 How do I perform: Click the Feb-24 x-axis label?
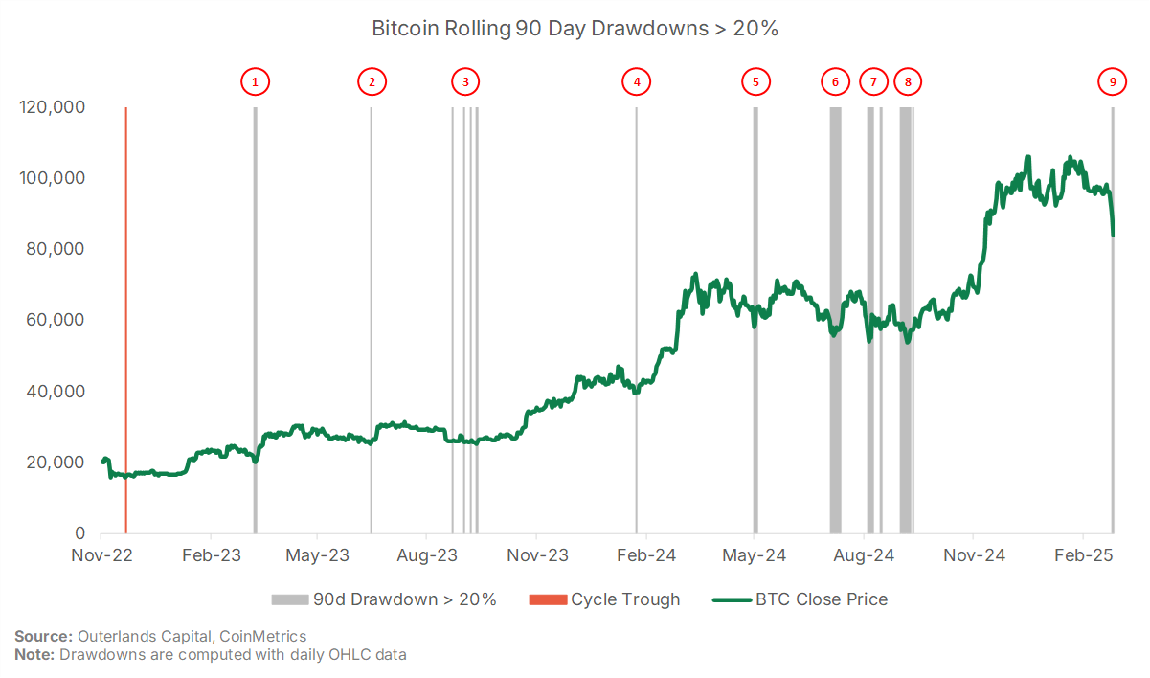pyautogui.click(x=645, y=555)
